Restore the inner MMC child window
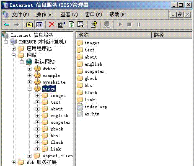 180,15
